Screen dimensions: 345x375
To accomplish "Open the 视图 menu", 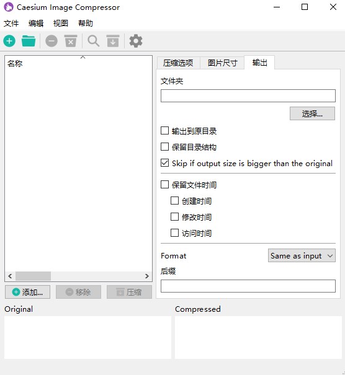I will [x=61, y=24].
